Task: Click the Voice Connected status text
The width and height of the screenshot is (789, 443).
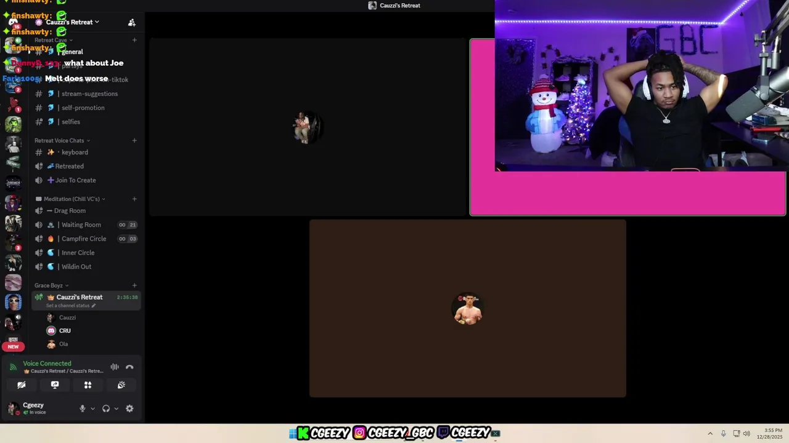Action: pyautogui.click(x=47, y=364)
